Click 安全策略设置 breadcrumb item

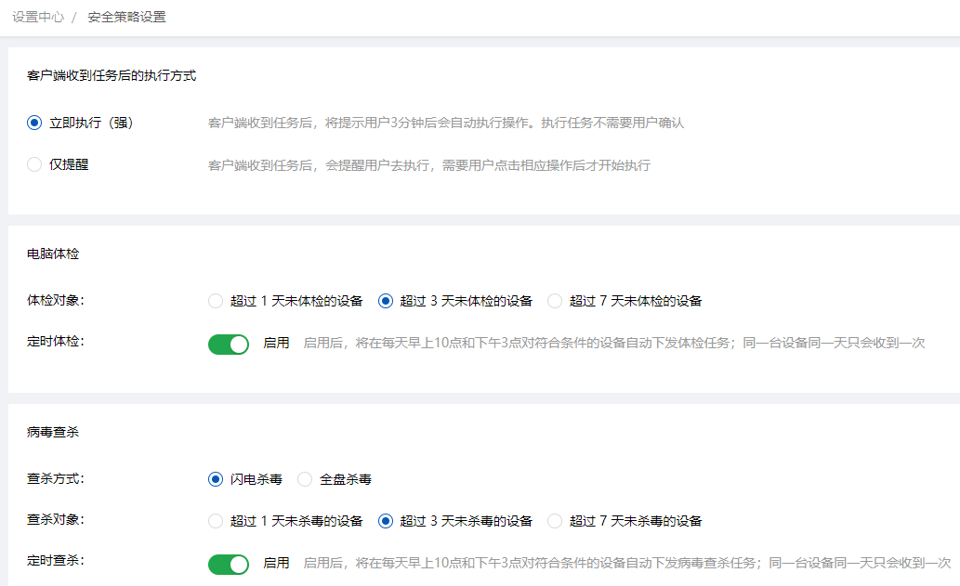click(x=126, y=17)
